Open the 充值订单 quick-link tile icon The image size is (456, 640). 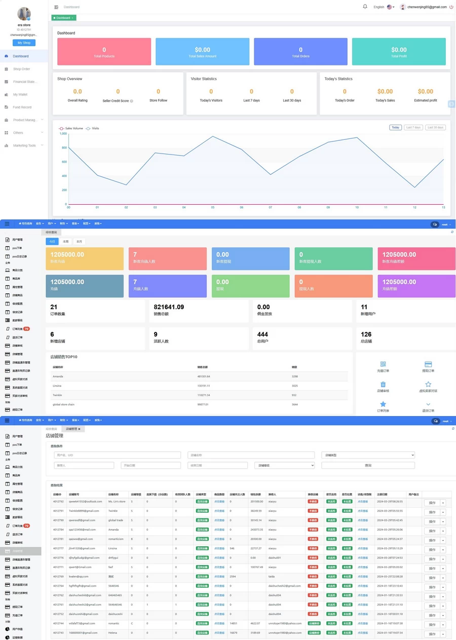click(383, 364)
